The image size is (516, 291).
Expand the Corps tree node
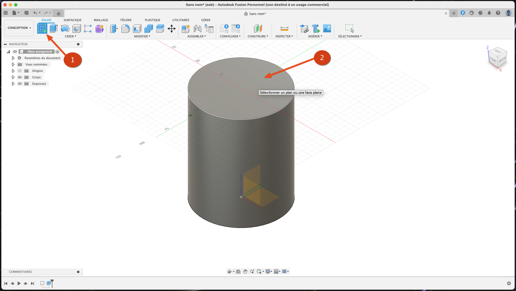[13, 77]
